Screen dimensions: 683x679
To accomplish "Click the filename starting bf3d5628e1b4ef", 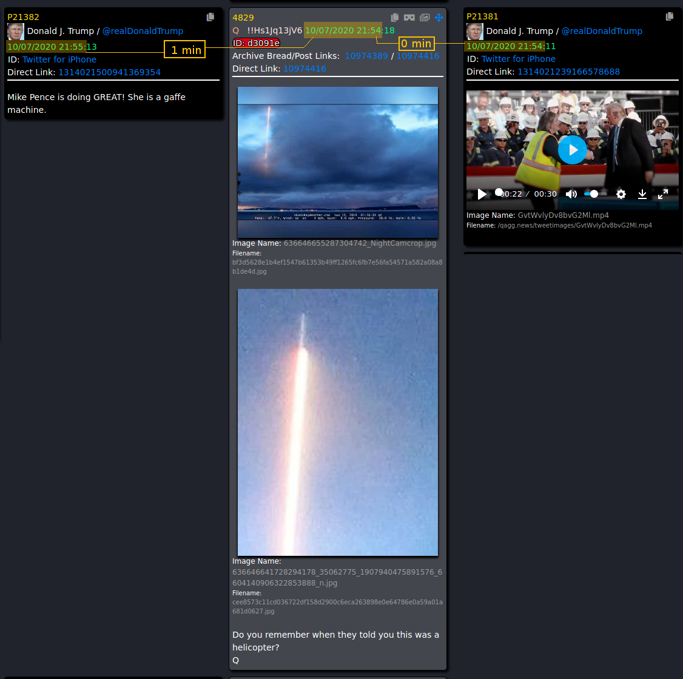I will pos(337,267).
